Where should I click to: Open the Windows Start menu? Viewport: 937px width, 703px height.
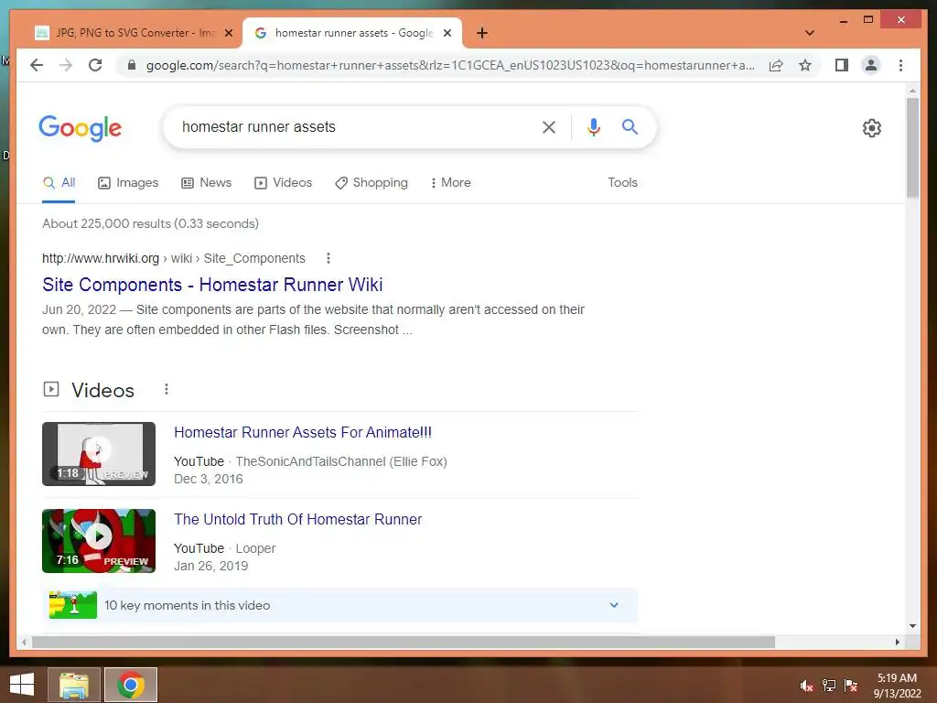22,685
